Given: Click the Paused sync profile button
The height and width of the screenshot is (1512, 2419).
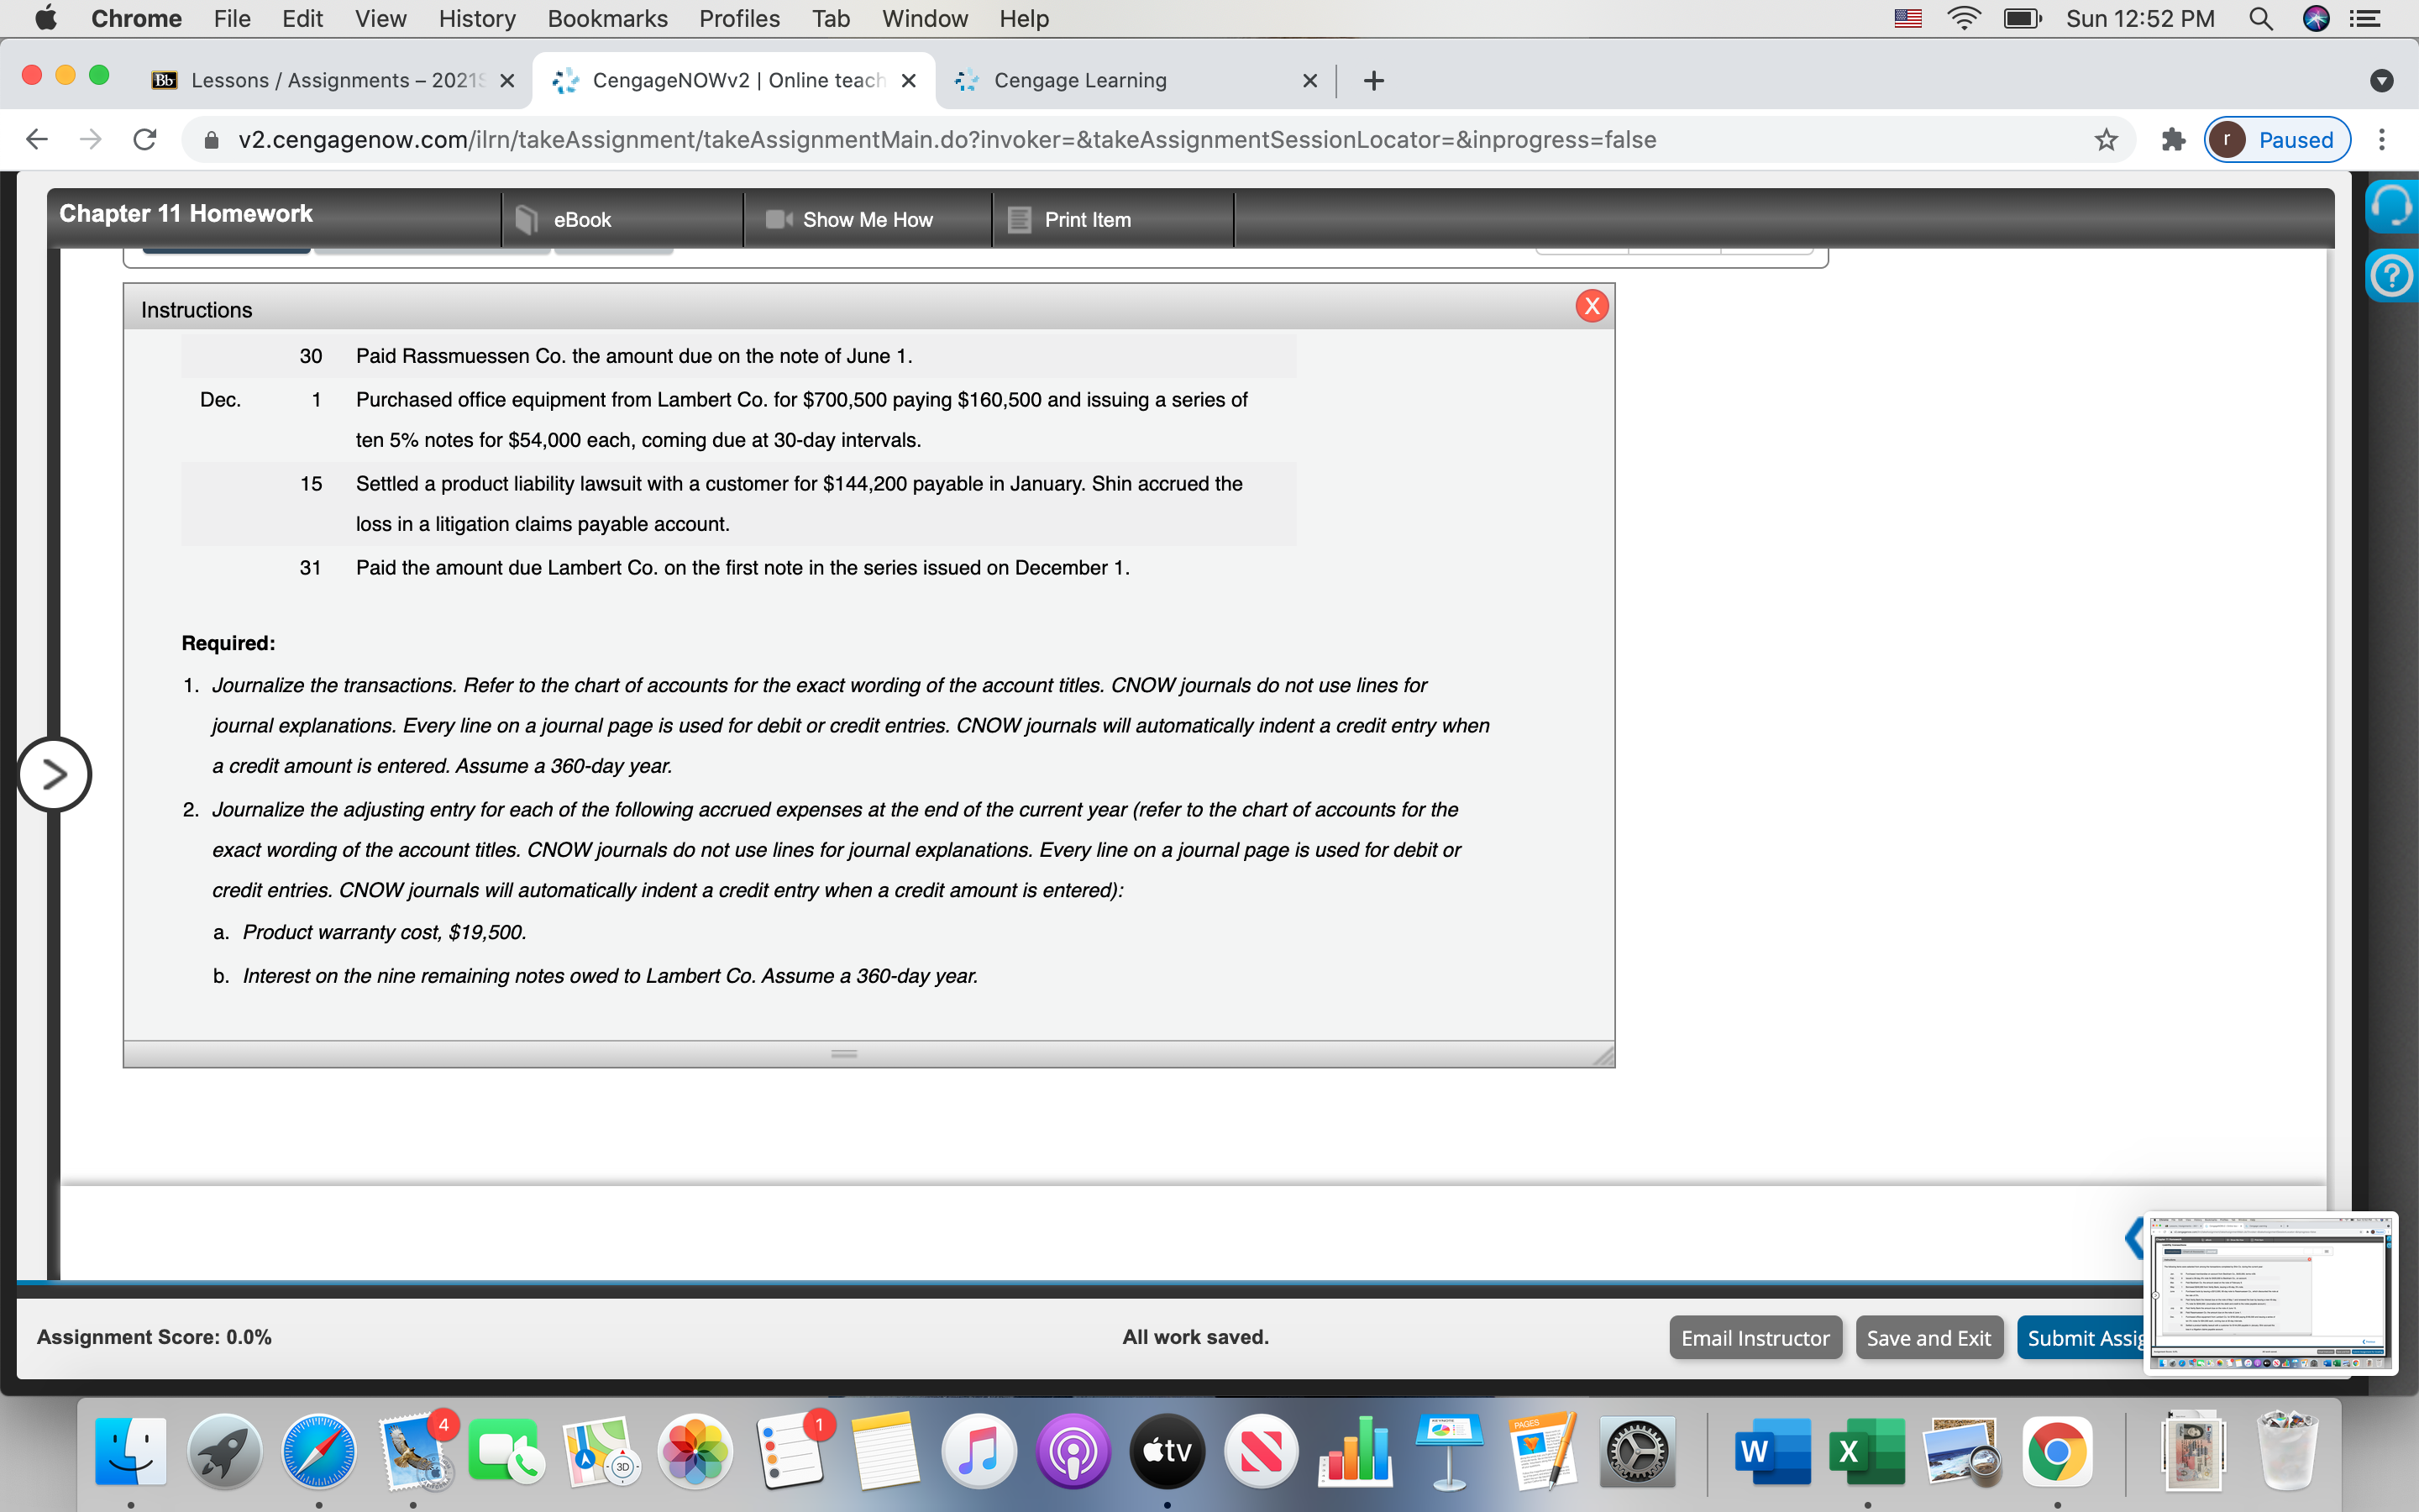Looking at the screenshot, I should 2276,139.
